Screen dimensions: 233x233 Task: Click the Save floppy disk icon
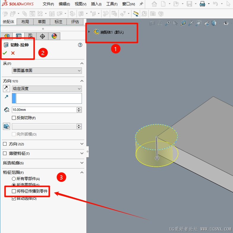(x=189, y=4)
